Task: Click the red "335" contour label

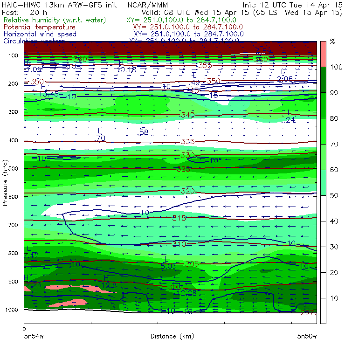Action: 188,141
